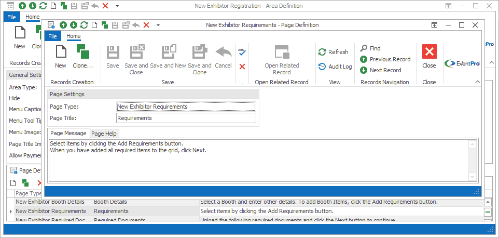
Task: Go to Previous Record
Action: 385,59
